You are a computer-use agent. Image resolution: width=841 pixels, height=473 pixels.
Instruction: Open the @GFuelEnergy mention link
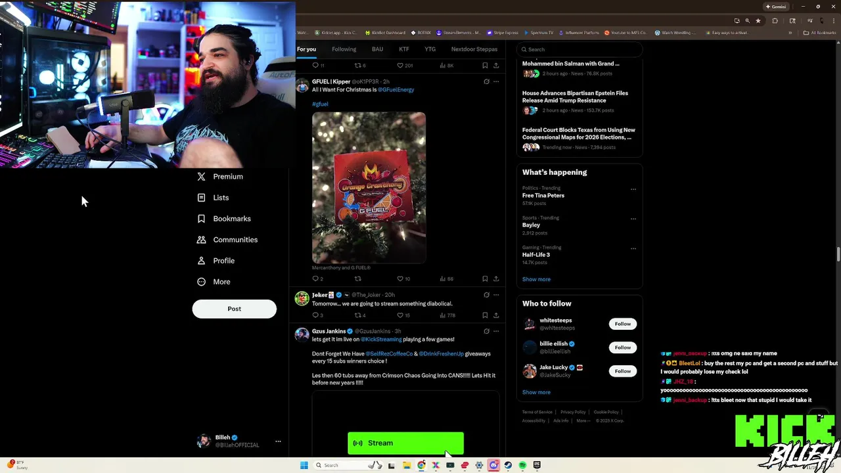coord(396,89)
